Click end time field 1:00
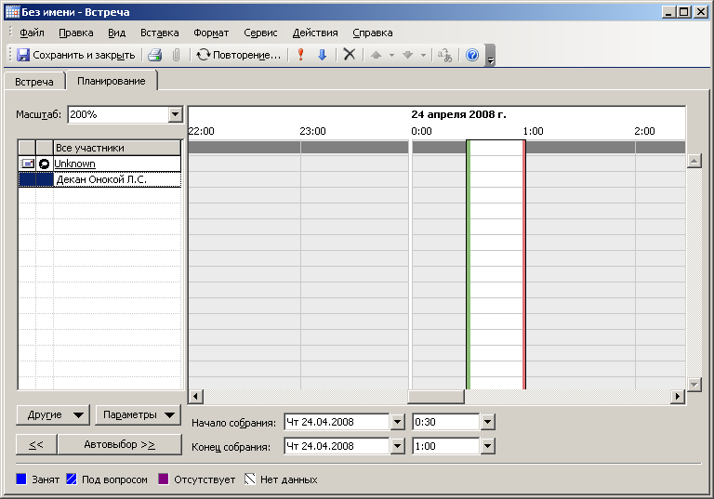The height and width of the screenshot is (499, 714). pos(446,446)
